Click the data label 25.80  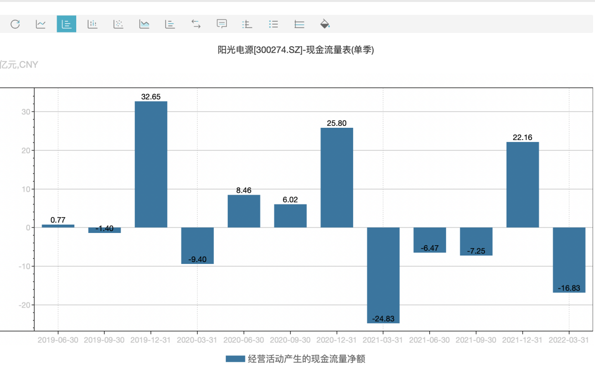click(337, 123)
